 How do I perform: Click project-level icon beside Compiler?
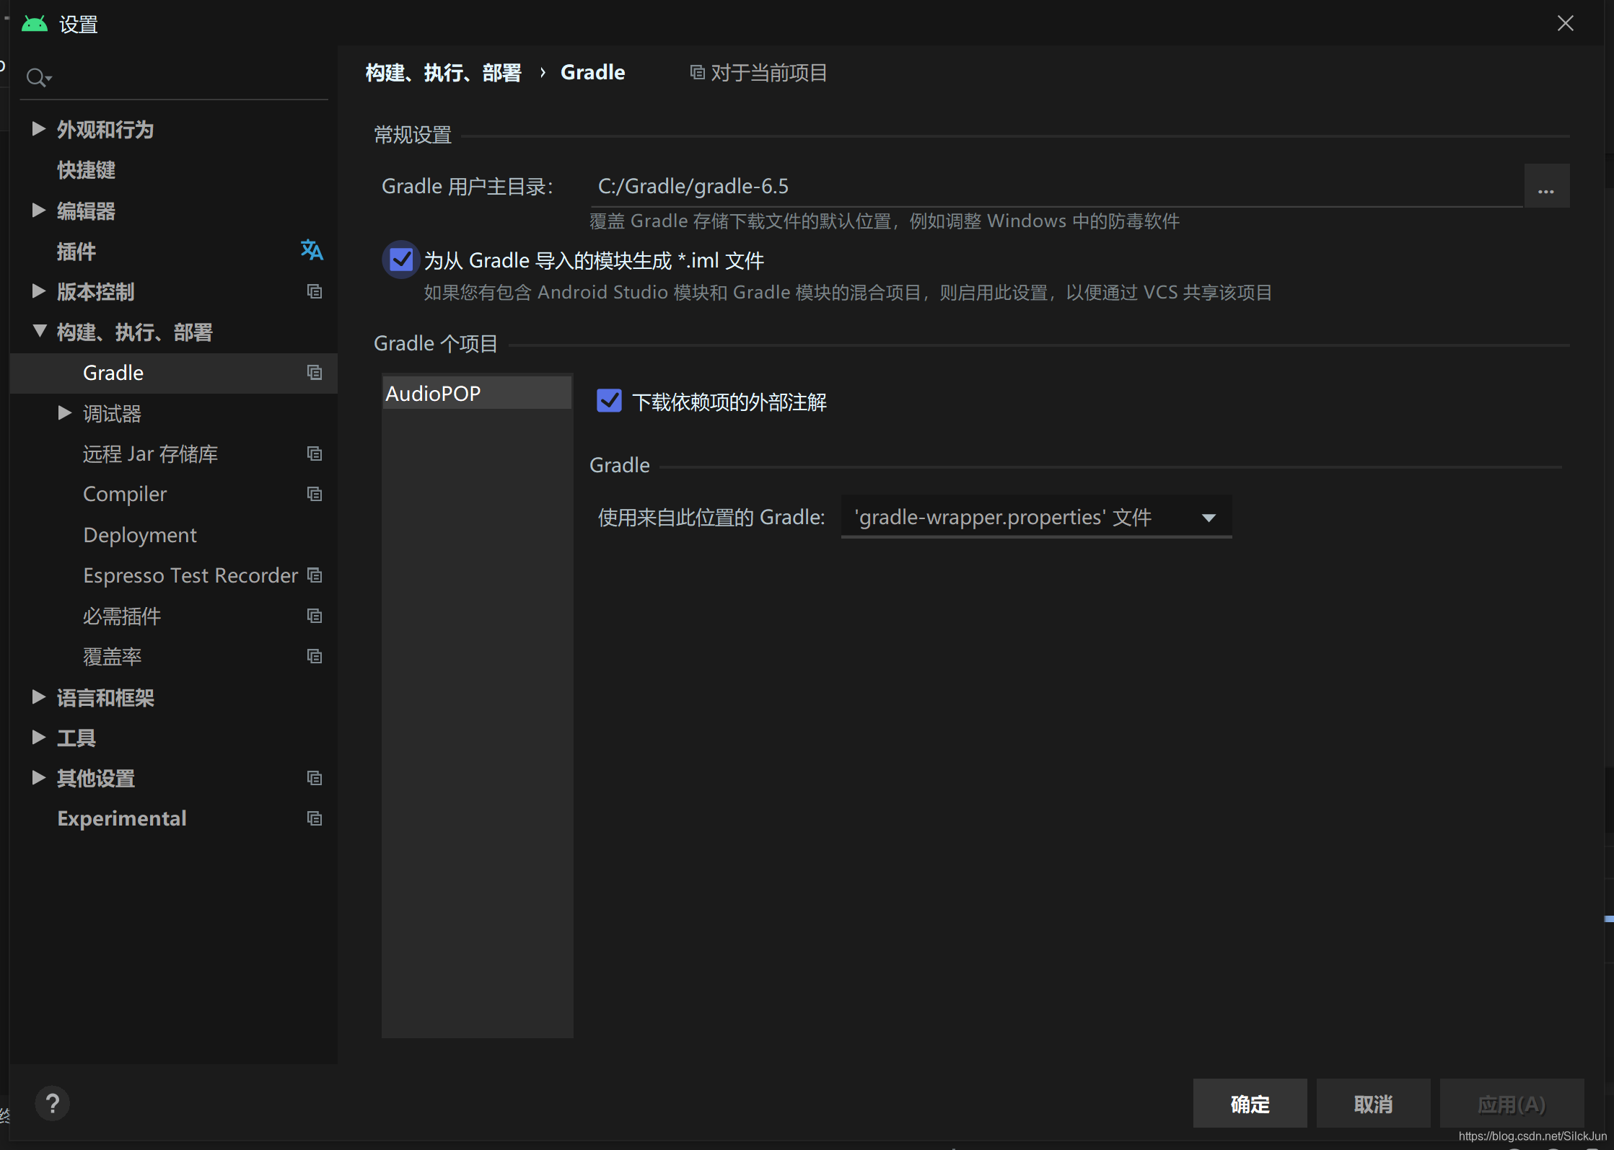[314, 494]
